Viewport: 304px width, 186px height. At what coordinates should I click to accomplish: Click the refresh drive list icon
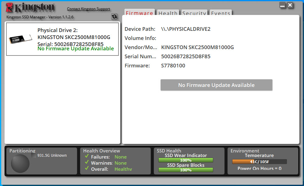(x=114, y=16)
